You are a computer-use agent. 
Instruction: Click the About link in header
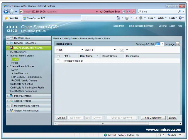point(172,26)
